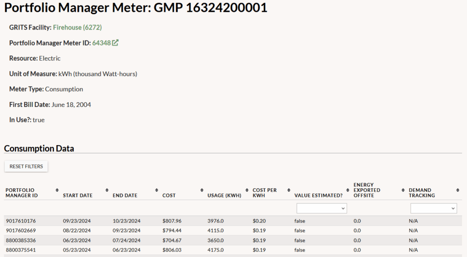Sort table by Start Date arrows
Screen dimensions: 467x257
click(x=107, y=190)
